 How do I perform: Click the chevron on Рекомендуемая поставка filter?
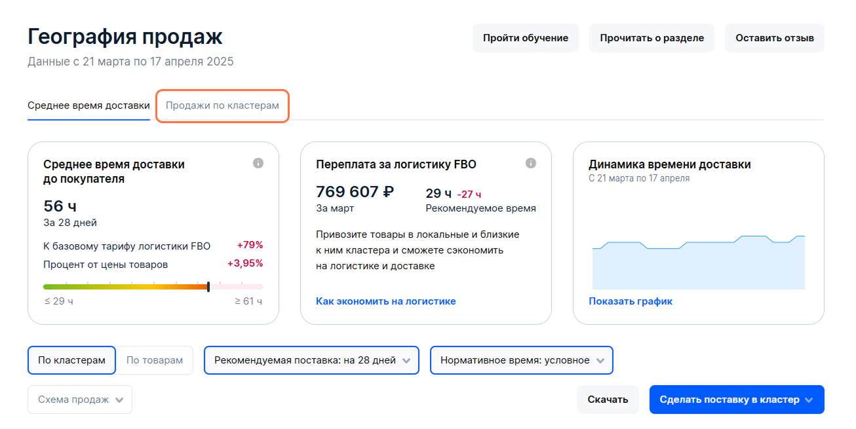coord(406,360)
